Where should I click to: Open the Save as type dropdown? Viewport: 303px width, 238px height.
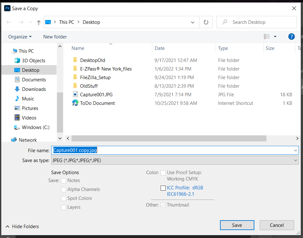pyautogui.click(x=175, y=160)
